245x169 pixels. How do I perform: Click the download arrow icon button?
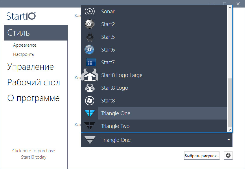pyautogui.click(x=228, y=155)
